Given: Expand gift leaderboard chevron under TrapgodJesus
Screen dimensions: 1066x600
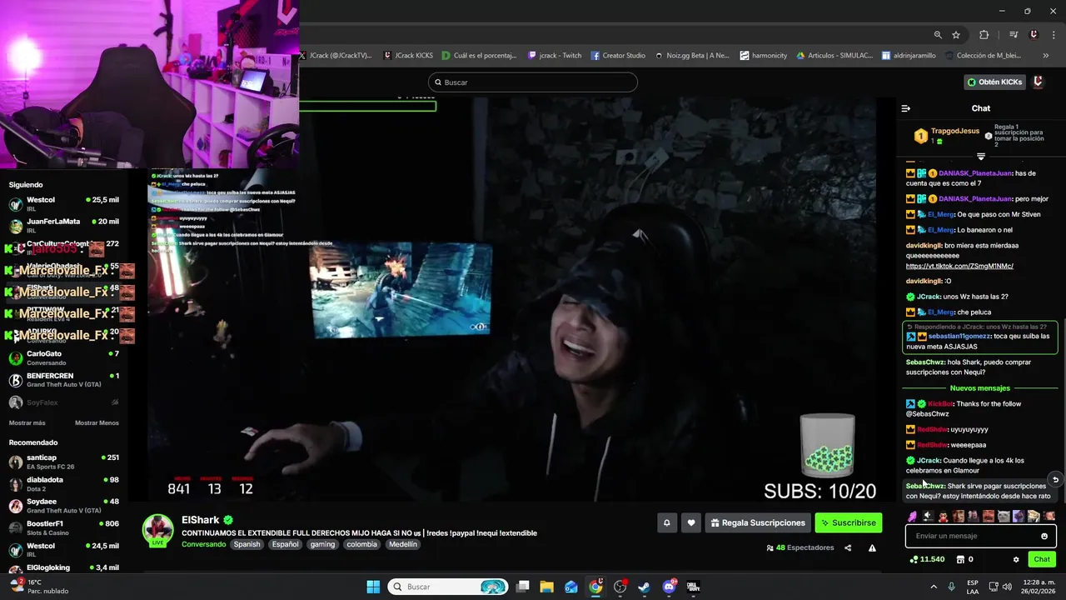Looking at the screenshot, I should [981, 157].
